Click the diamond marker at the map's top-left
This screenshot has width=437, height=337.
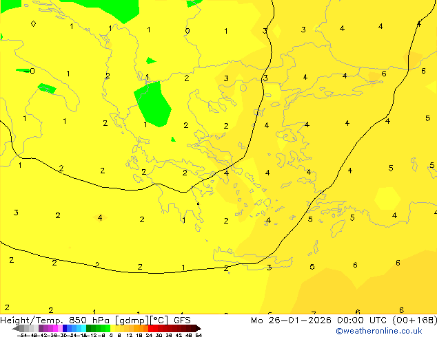click(33, 23)
